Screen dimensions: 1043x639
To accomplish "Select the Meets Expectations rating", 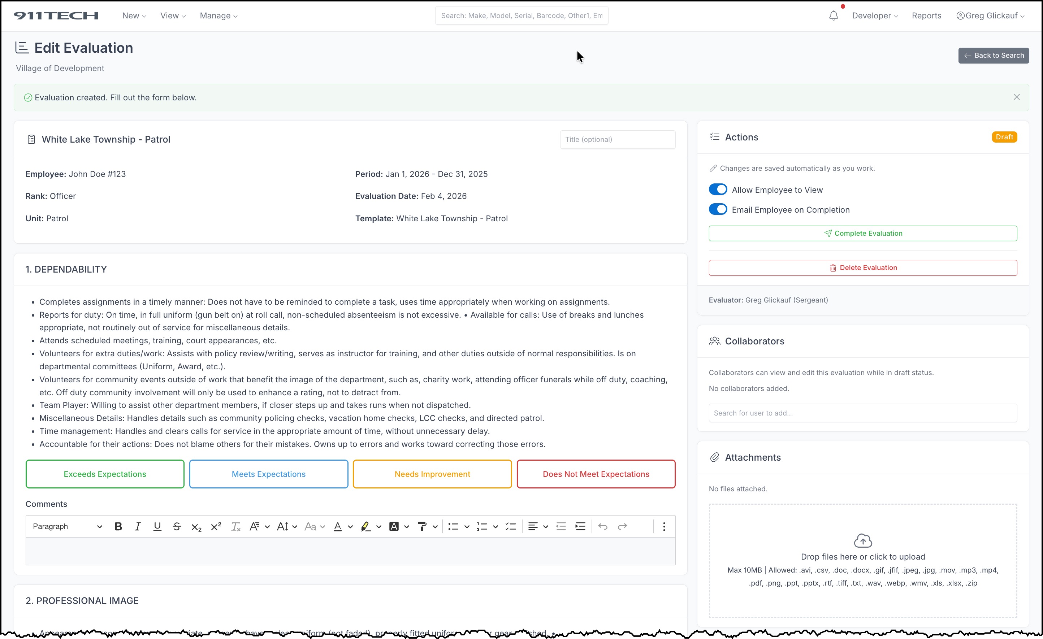I will pos(268,474).
